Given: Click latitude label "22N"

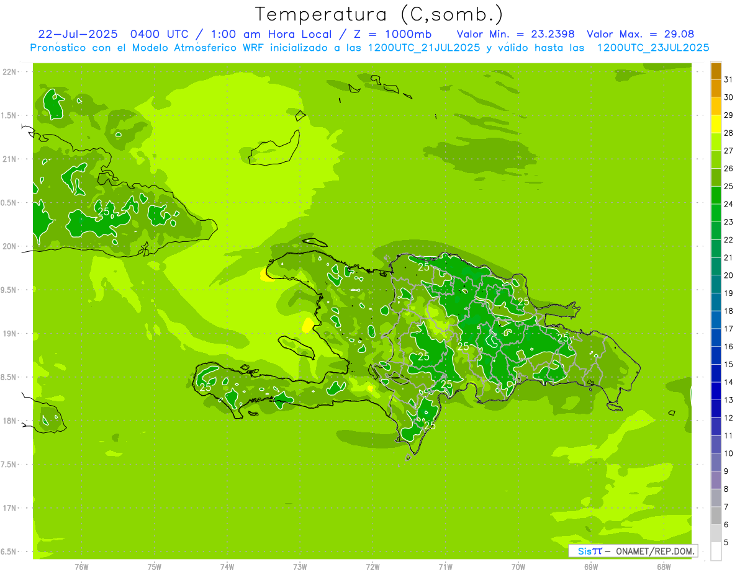Looking at the screenshot, I should click(10, 72).
